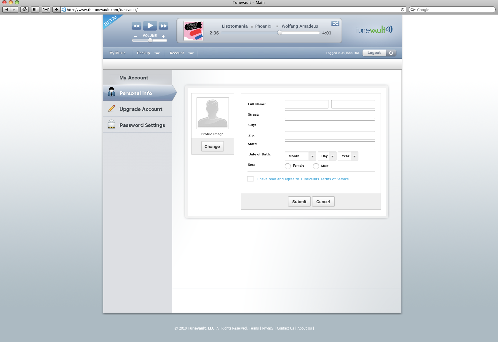498x342 pixels.
Task: Click the Lisztomania album artwork thumbnail
Action: pyautogui.click(x=193, y=31)
